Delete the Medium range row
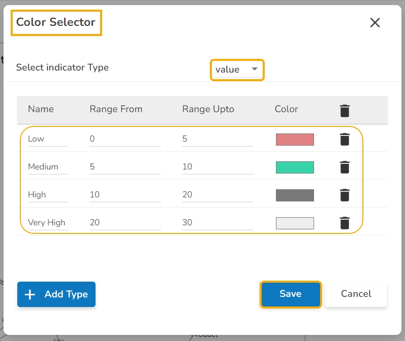Viewport: 405px width, 341px height. click(x=345, y=167)
